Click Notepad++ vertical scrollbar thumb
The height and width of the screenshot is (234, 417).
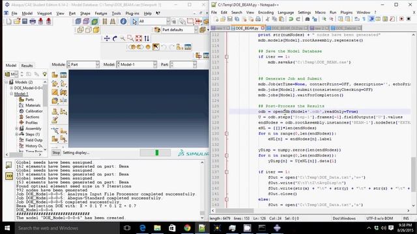pyautogui.click(x=414, y=174)
